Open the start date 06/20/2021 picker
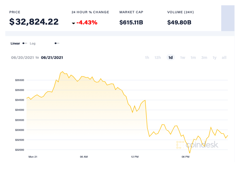 pos(23,57)
